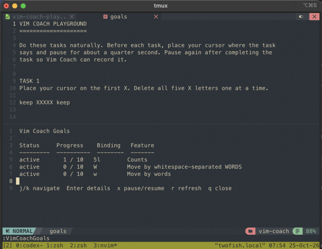Viewport: 322px width, 249px height.
Task: Select the Move by words goal row
Action: pos(95,174)
